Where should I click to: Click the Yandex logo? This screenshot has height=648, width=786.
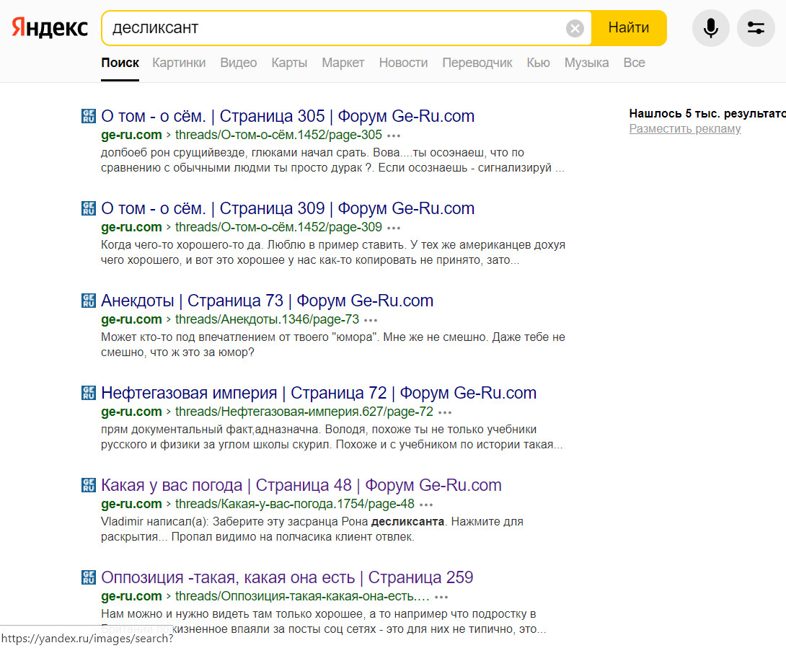50,28
